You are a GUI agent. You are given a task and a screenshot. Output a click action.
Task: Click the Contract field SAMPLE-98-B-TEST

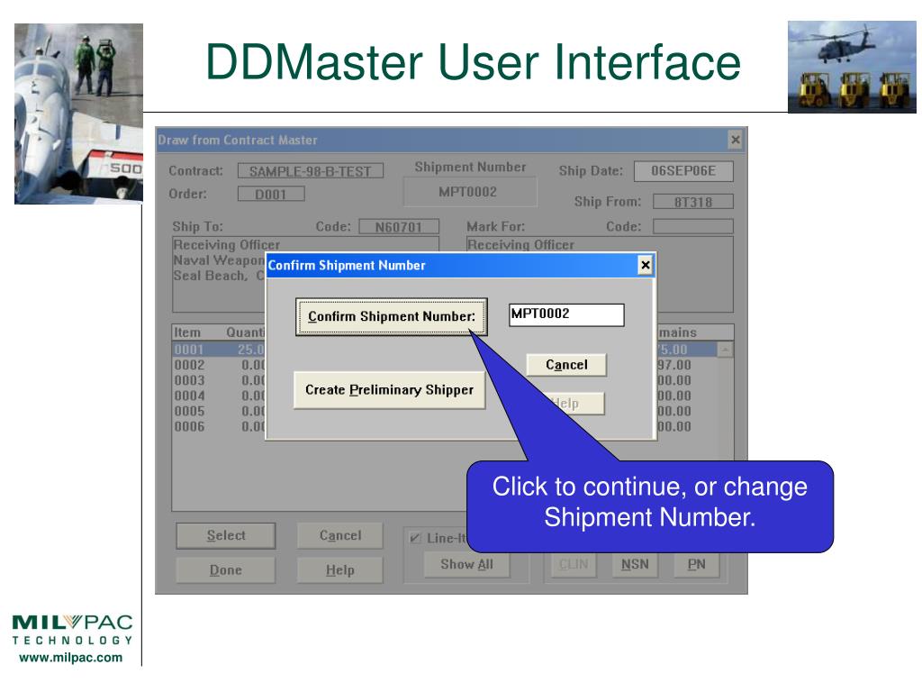[x=311, y=171]
